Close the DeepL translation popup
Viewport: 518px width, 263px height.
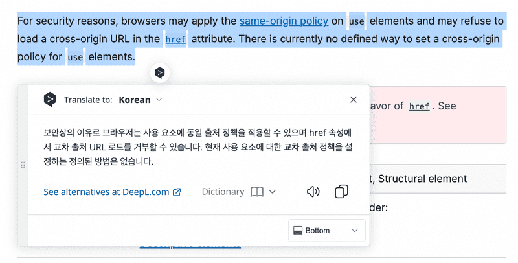pos(353,100)
